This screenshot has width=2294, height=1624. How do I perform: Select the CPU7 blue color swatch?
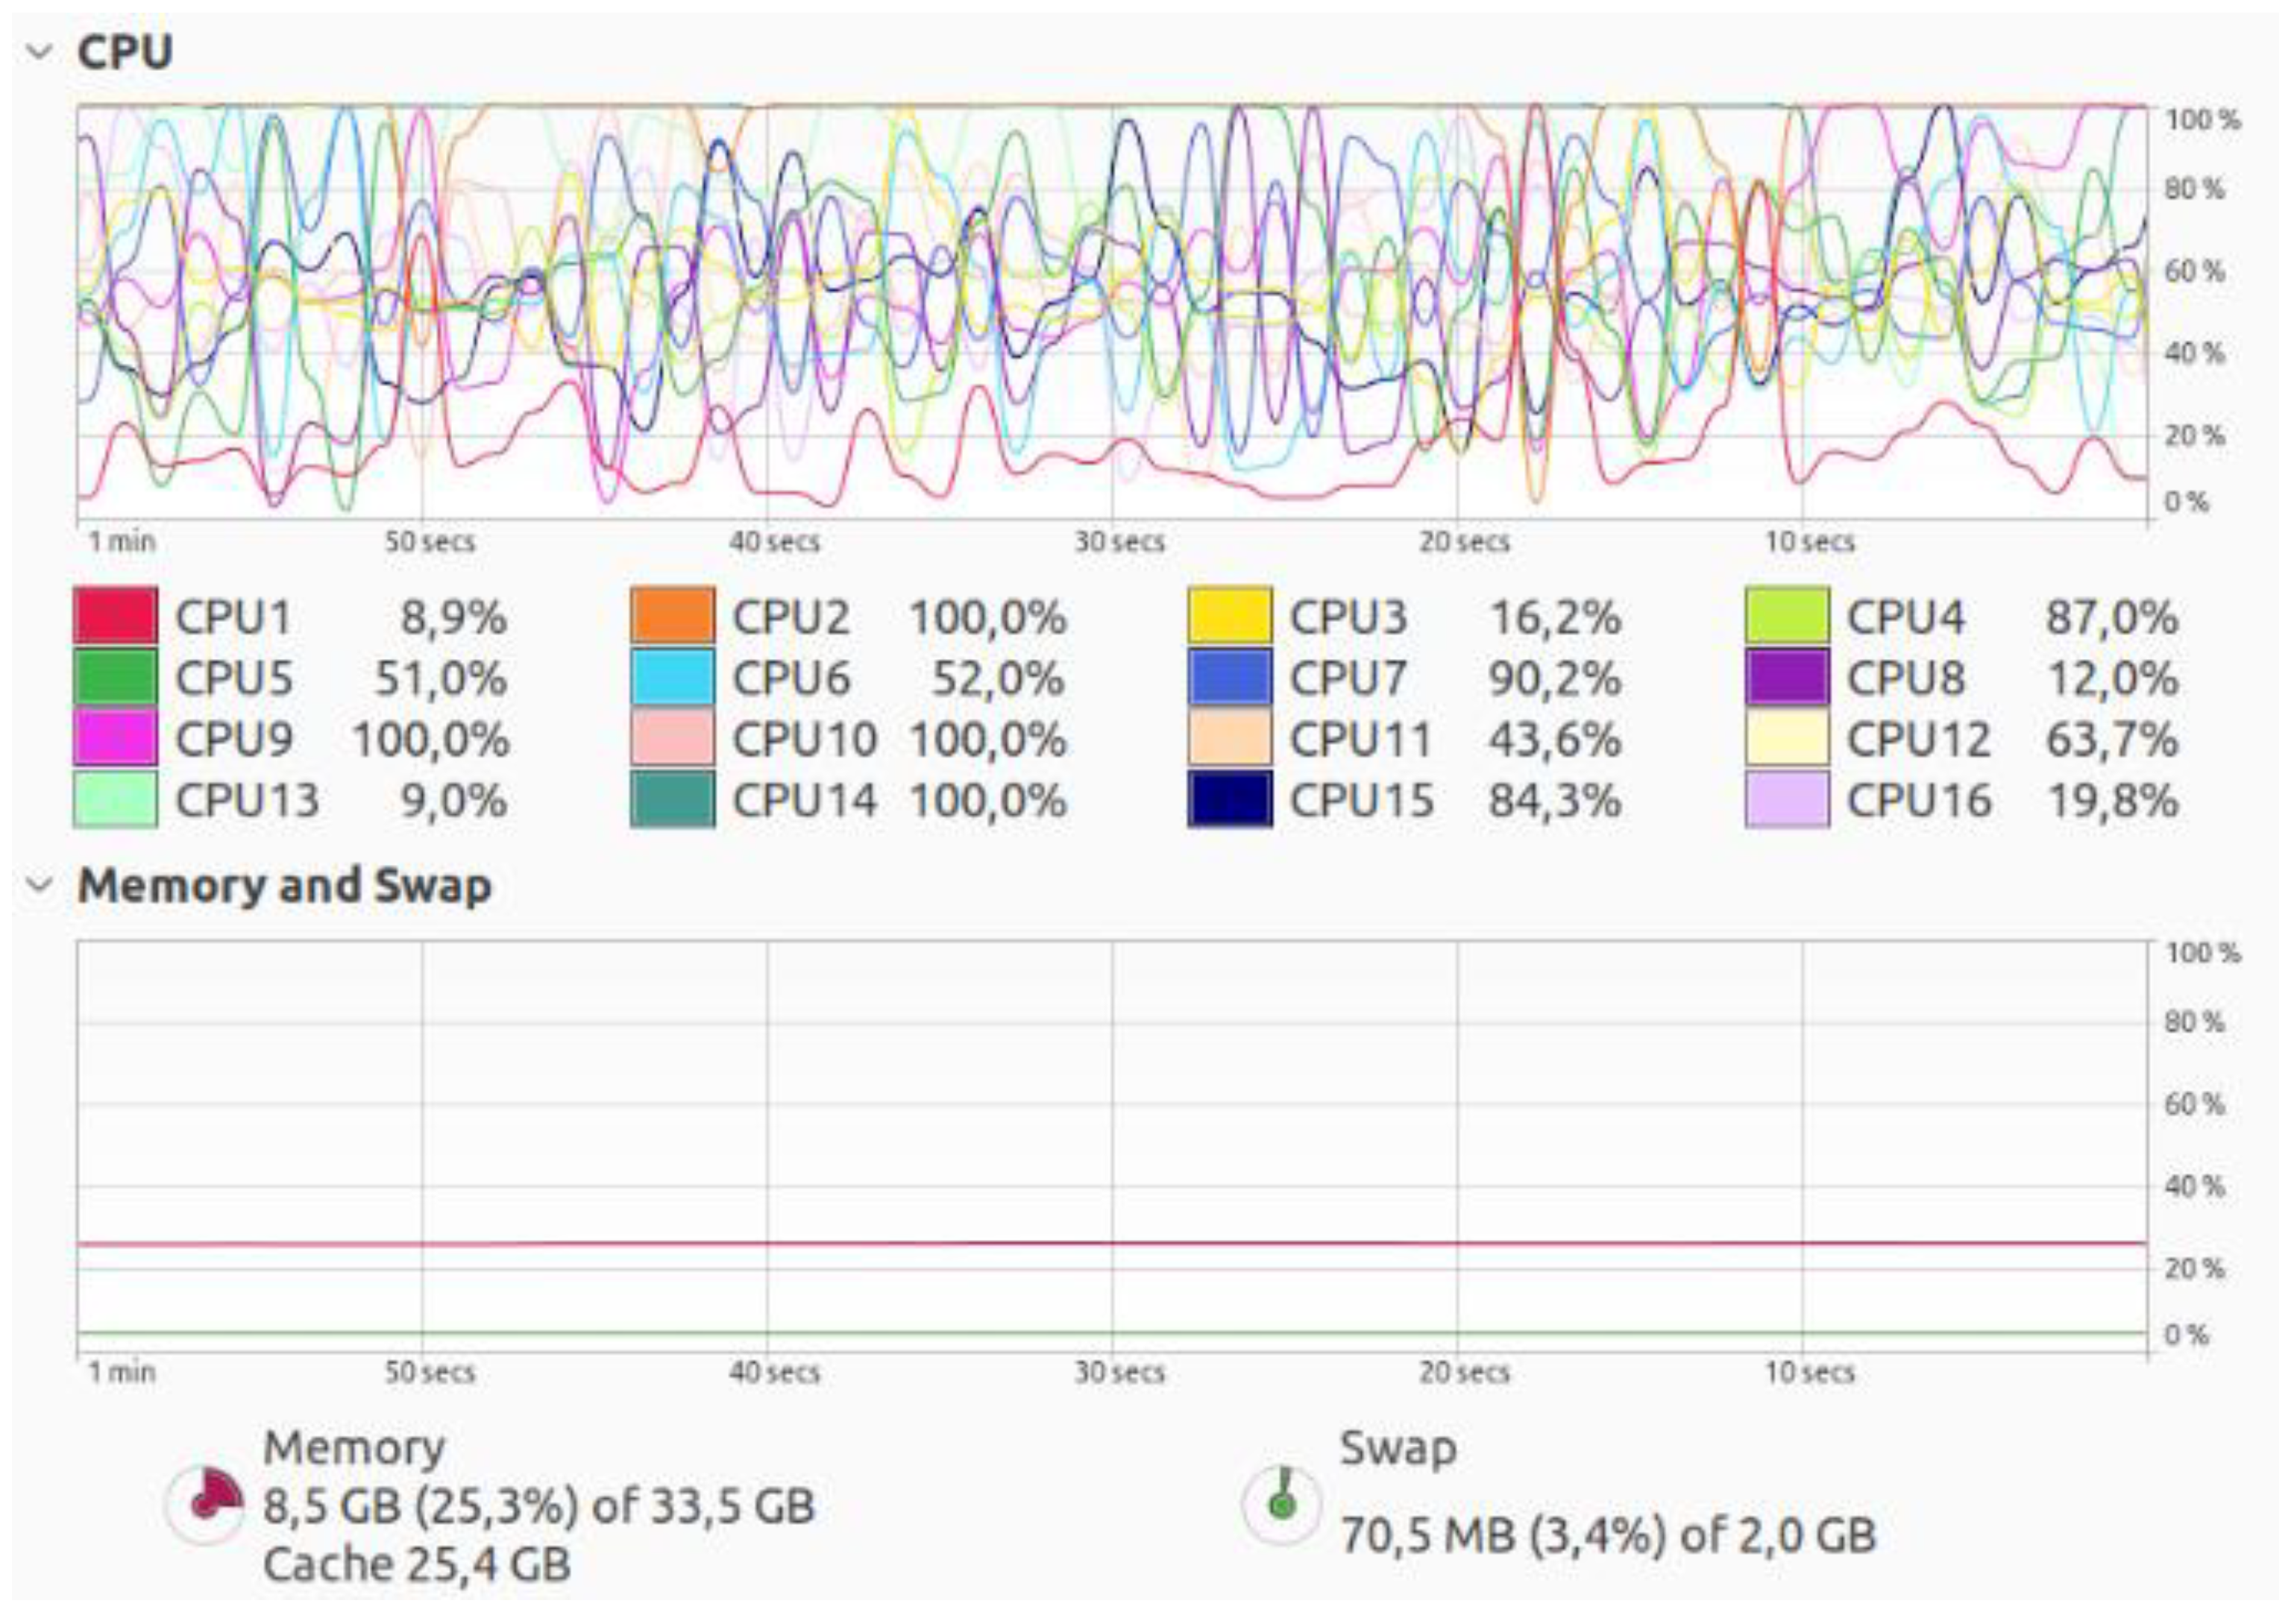point(1230,677)
